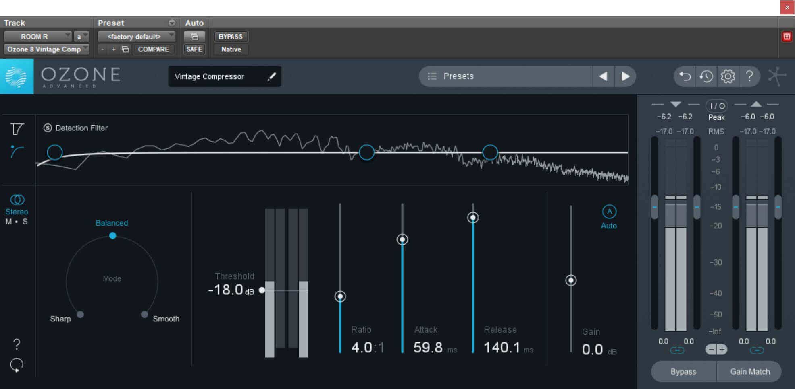Switch to Side channel (S)
Image resolution: width=795 pixels, height=389 pixels.
pyautogui.click(x=25, y=222)
